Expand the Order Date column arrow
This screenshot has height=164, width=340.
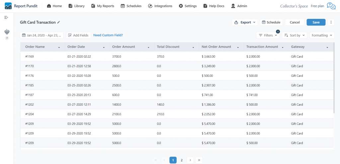[x=104, y=47]
